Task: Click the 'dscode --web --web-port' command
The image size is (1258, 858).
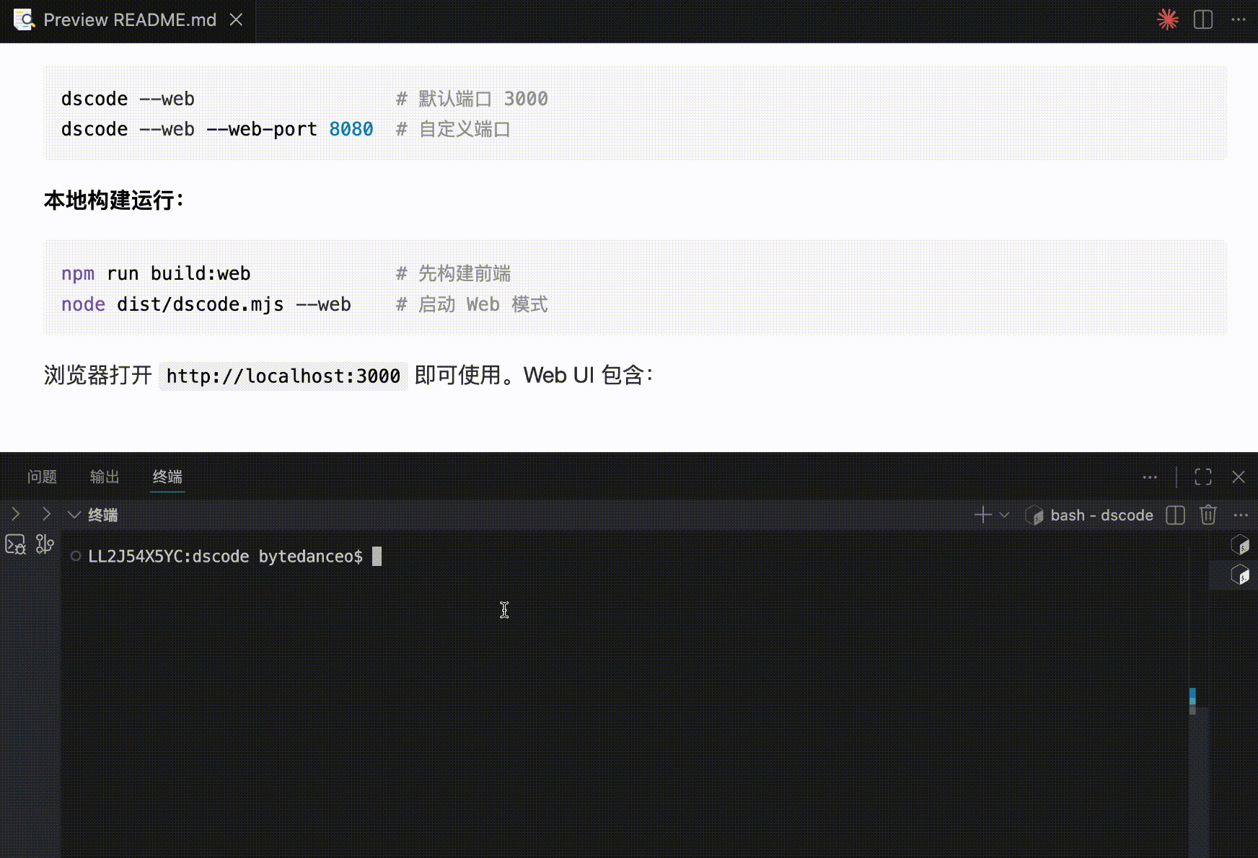Action: (189, 129)
